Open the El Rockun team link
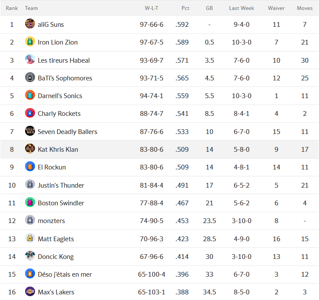This screenshot has height=300, width=319. click(x=52, y=167)
